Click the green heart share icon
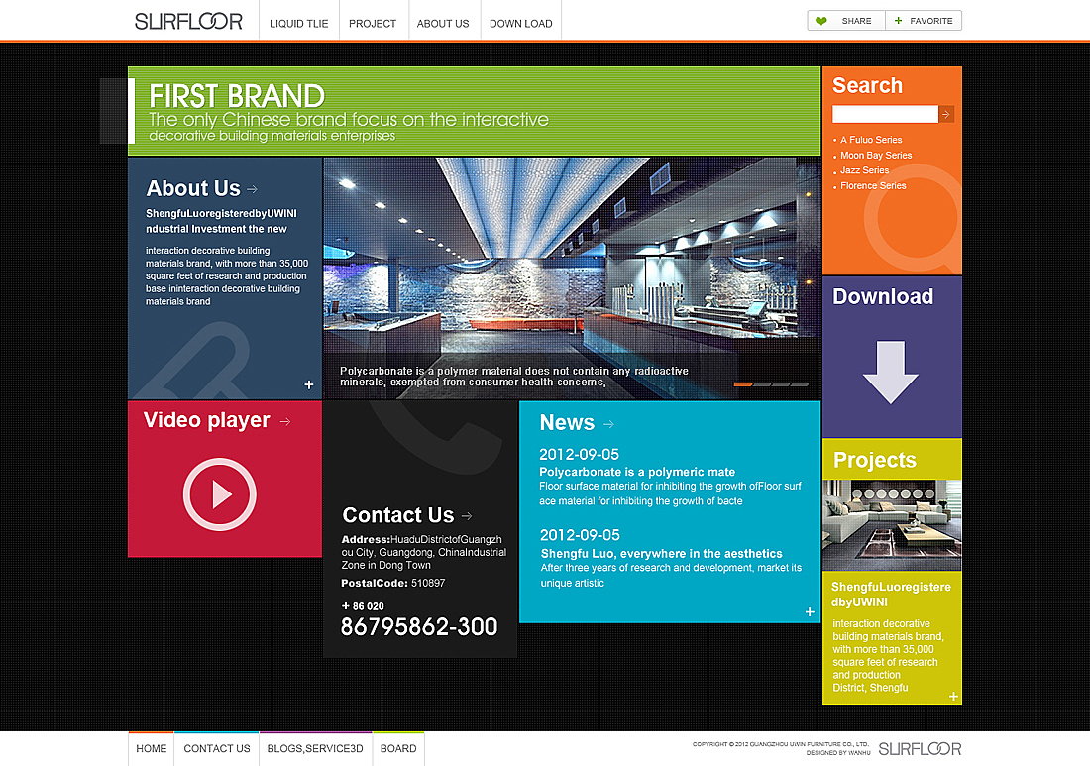The image size is (1090, 766). point(821,21)
